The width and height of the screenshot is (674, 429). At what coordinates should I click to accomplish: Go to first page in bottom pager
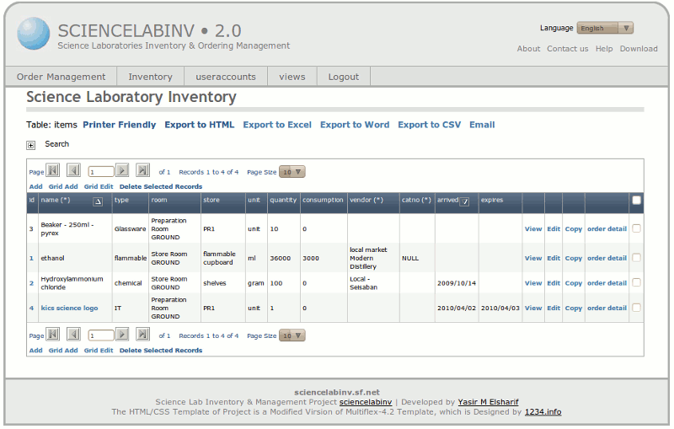click(53, 335)
